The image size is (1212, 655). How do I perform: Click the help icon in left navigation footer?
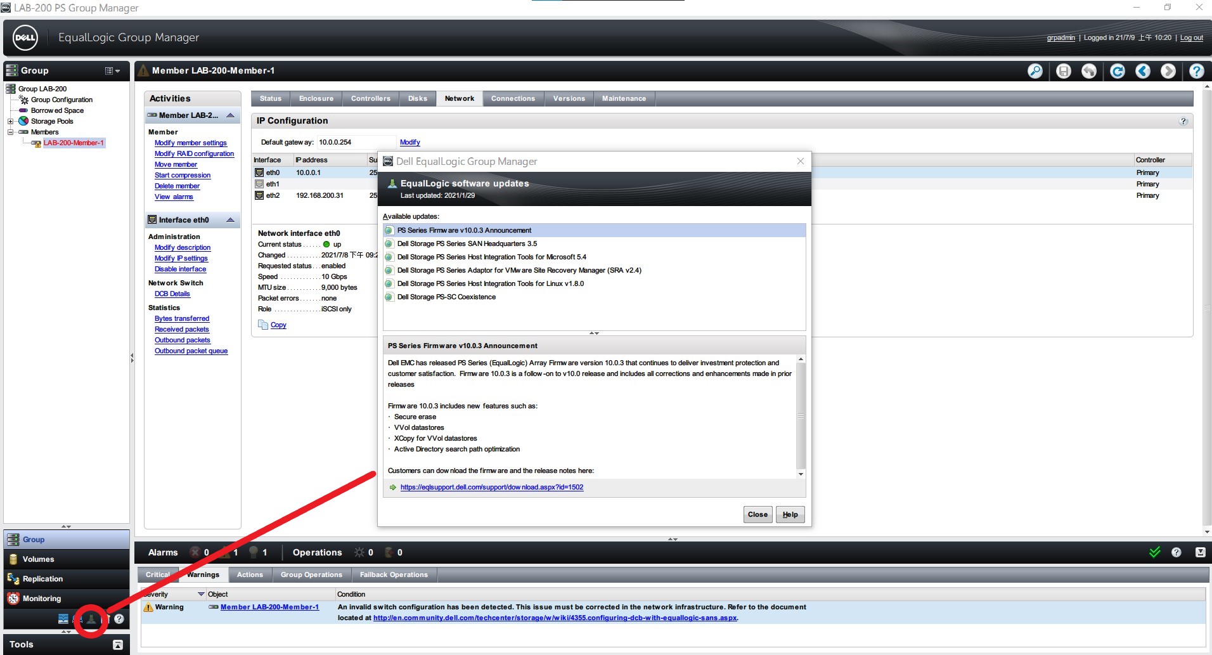pyautogui.click(x=119, y=619)
